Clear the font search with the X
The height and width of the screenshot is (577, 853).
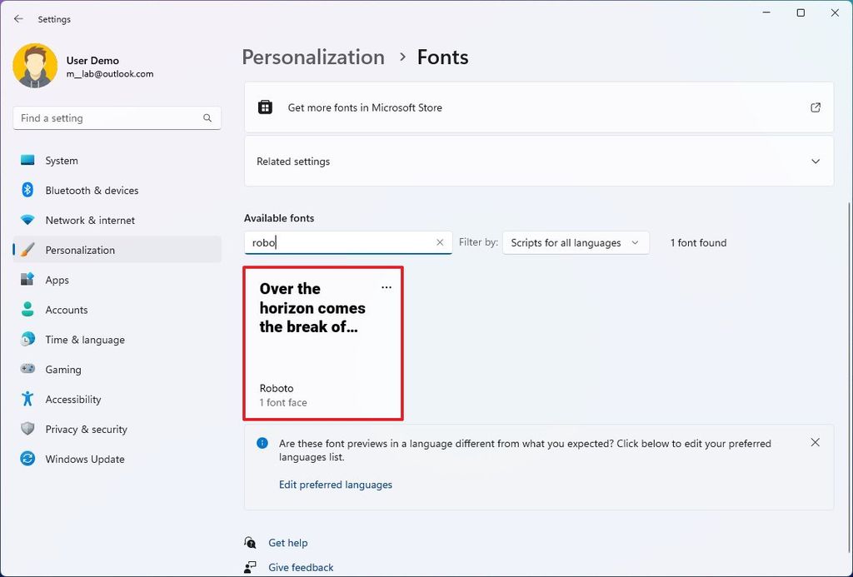(440, 242)
